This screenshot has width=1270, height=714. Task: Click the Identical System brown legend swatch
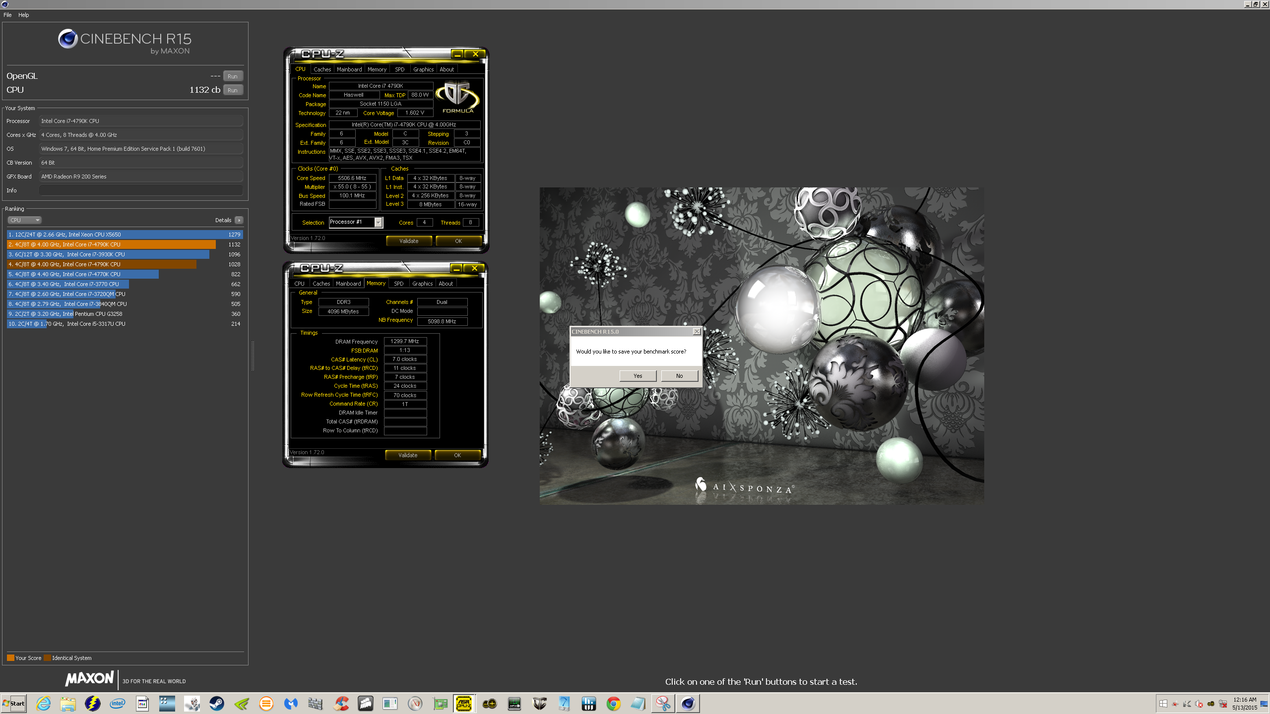click(x=47, y=658)
